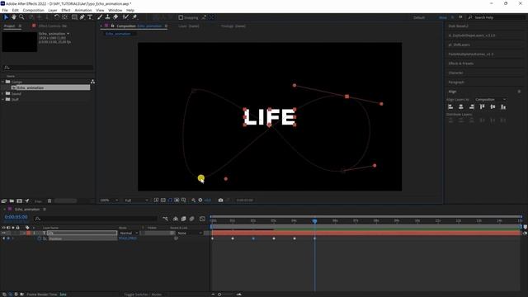The image size is (528, 297).
Task: Open the resolution Full dropdown
Action: (x=136, y=200)
